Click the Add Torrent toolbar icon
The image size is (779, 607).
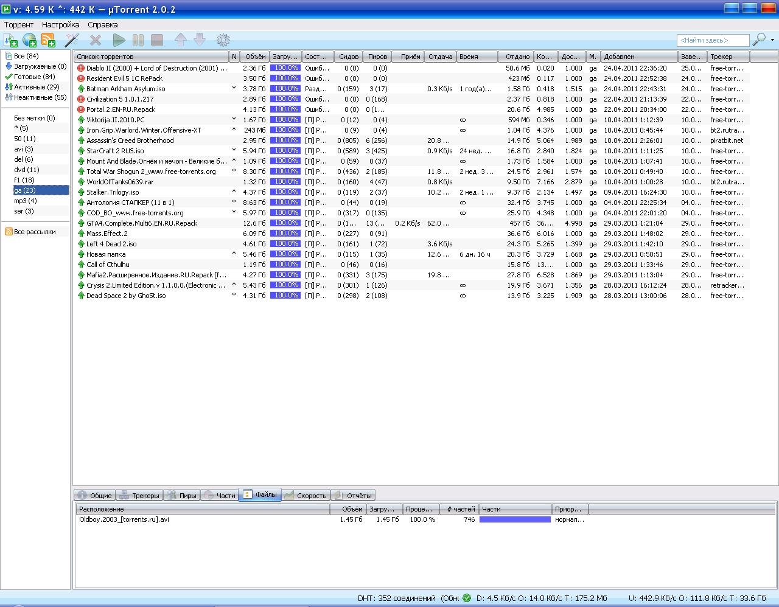[x=10, y=40]
